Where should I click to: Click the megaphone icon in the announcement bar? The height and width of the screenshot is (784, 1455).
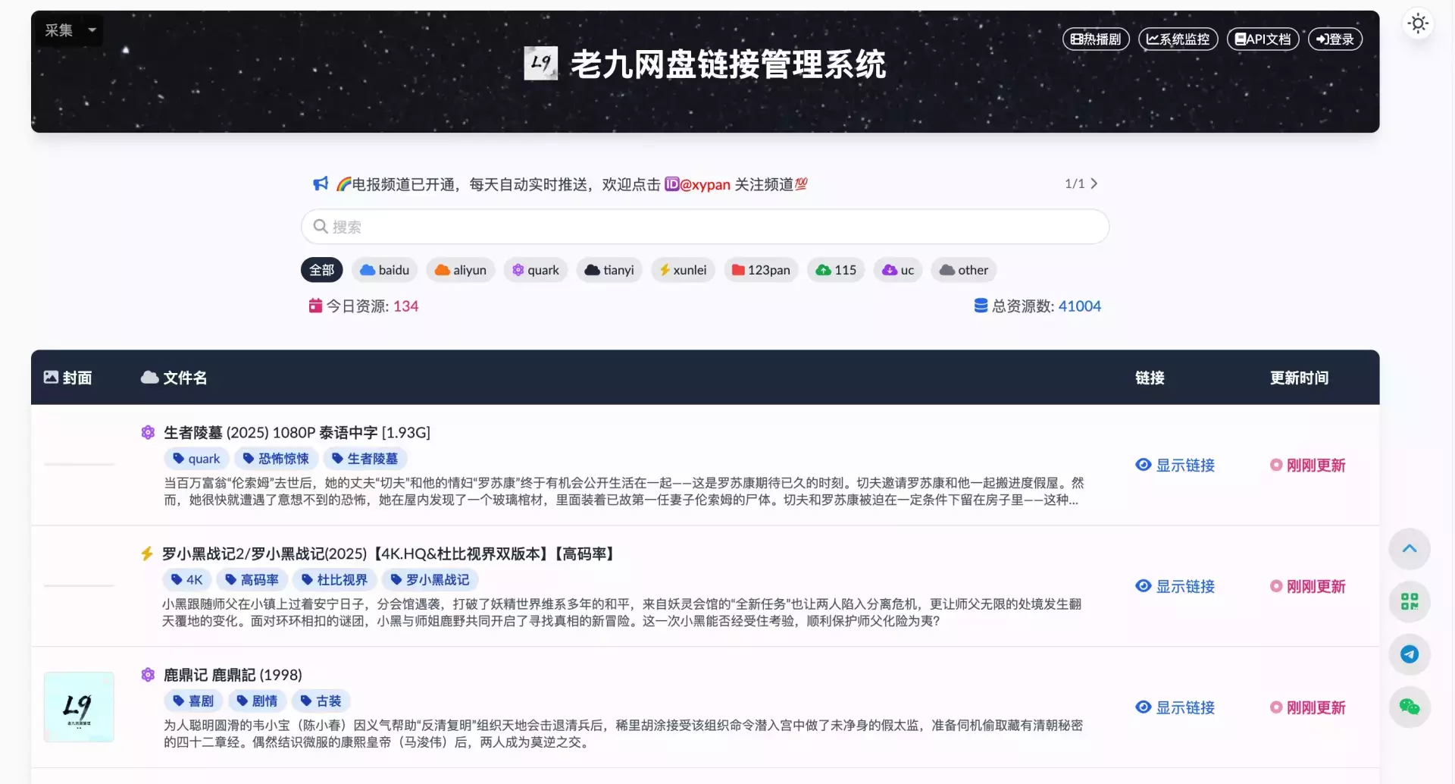pyautogui.click(x=319, y=183)
